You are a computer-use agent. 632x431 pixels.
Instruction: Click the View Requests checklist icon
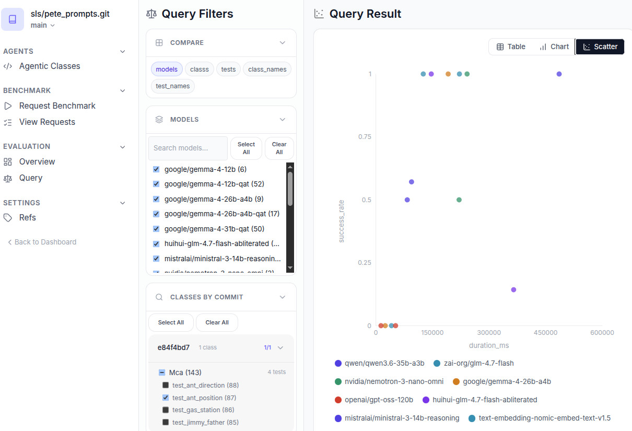pos(8,122)
